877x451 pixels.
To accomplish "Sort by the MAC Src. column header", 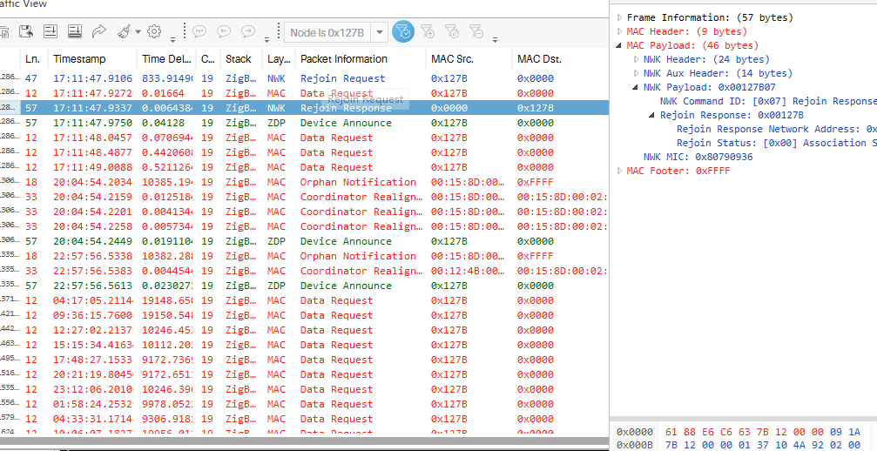I will [x=469, y=58].
